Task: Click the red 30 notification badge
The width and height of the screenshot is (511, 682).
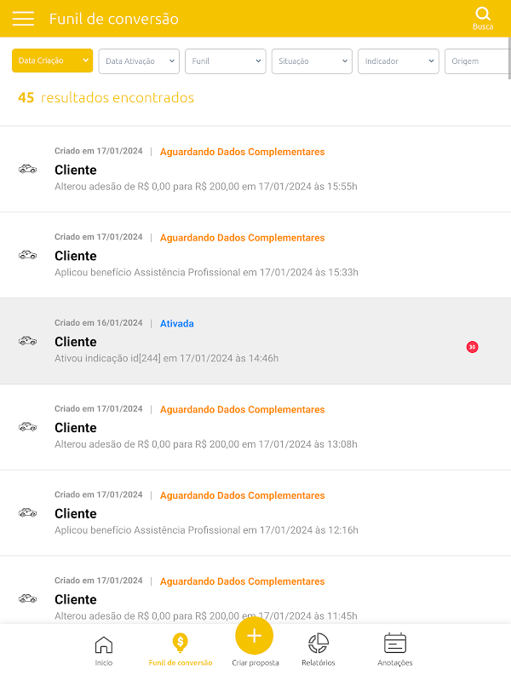Action: [x=473, y=347]
